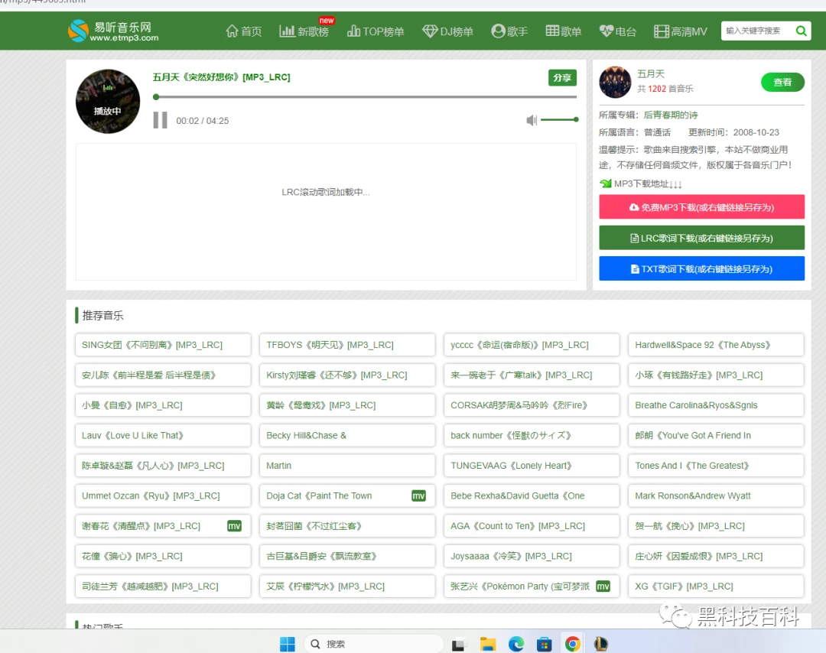Viewport: 826px width, 653px height.
Task: Click the spinning album cover thumbnail
Action: (108, 102)
